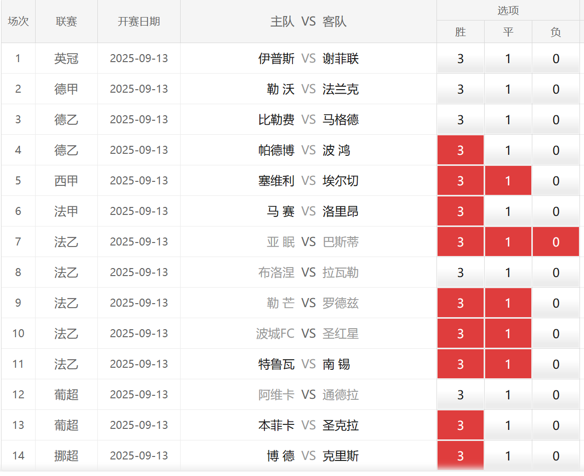Select loss (0) for 勒芒 vs 罗德兹

coord(556,303)
